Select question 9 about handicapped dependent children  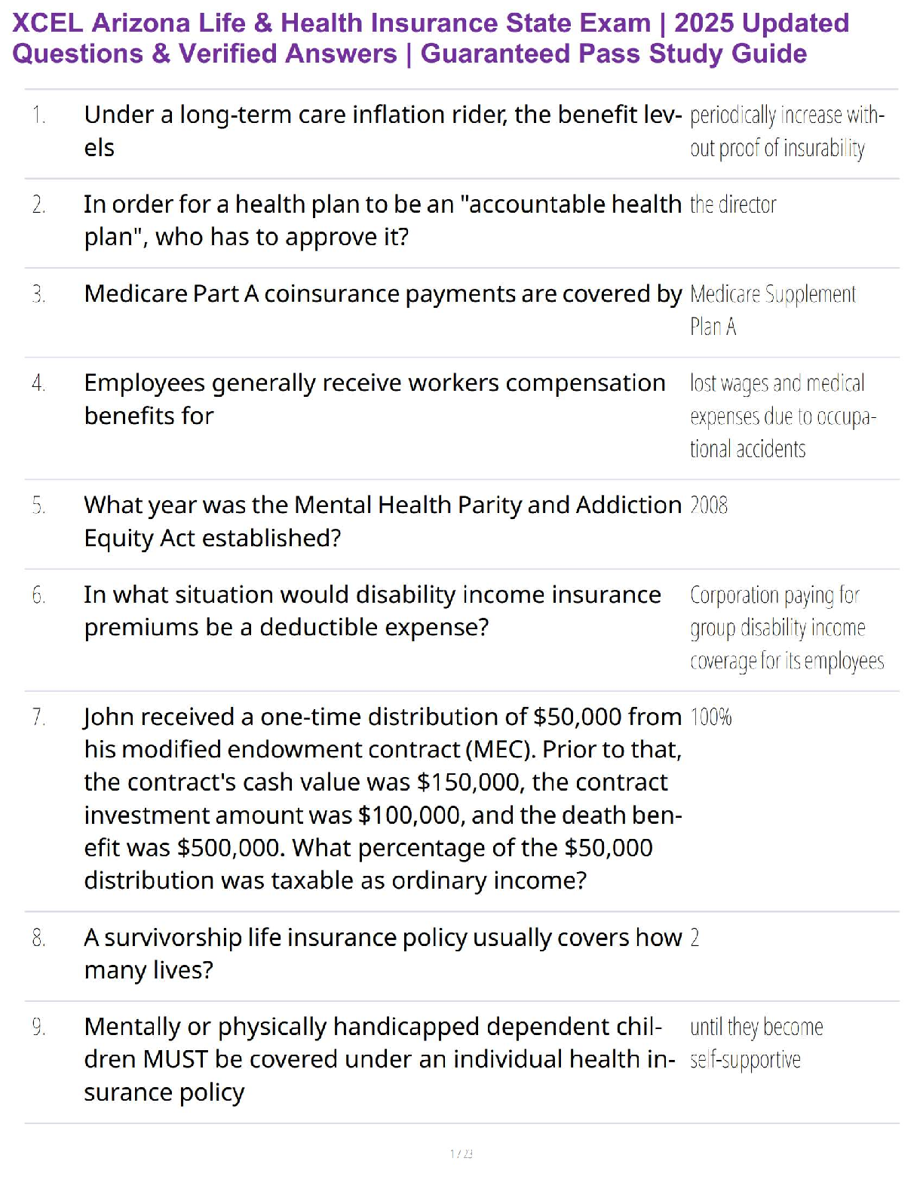380,1059
